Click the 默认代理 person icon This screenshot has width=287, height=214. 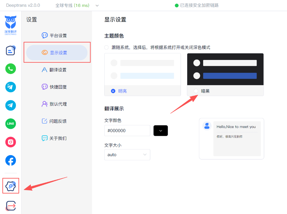(44, 104)
